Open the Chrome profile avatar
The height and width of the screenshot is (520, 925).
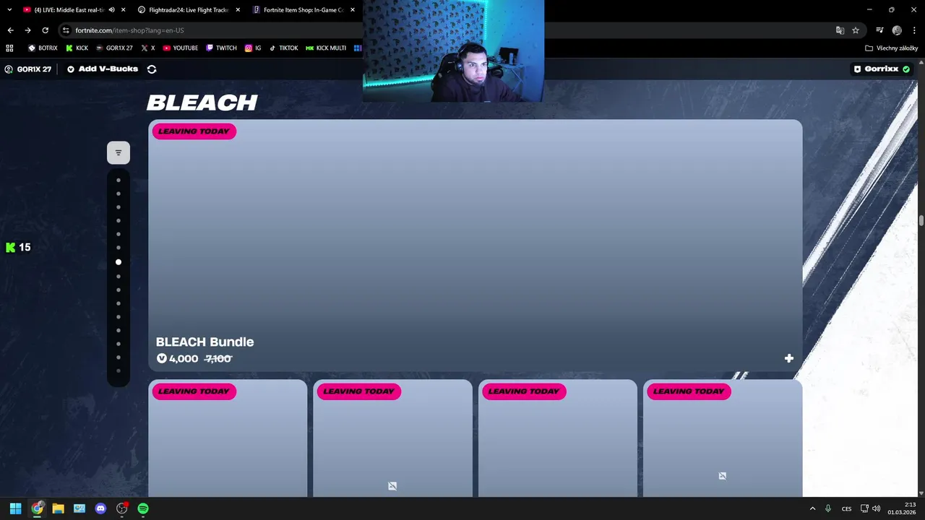click(x=897, y=30)
